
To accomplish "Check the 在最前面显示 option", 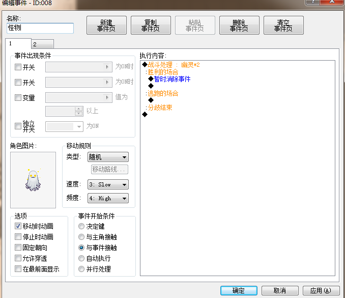I will [18, 268].
